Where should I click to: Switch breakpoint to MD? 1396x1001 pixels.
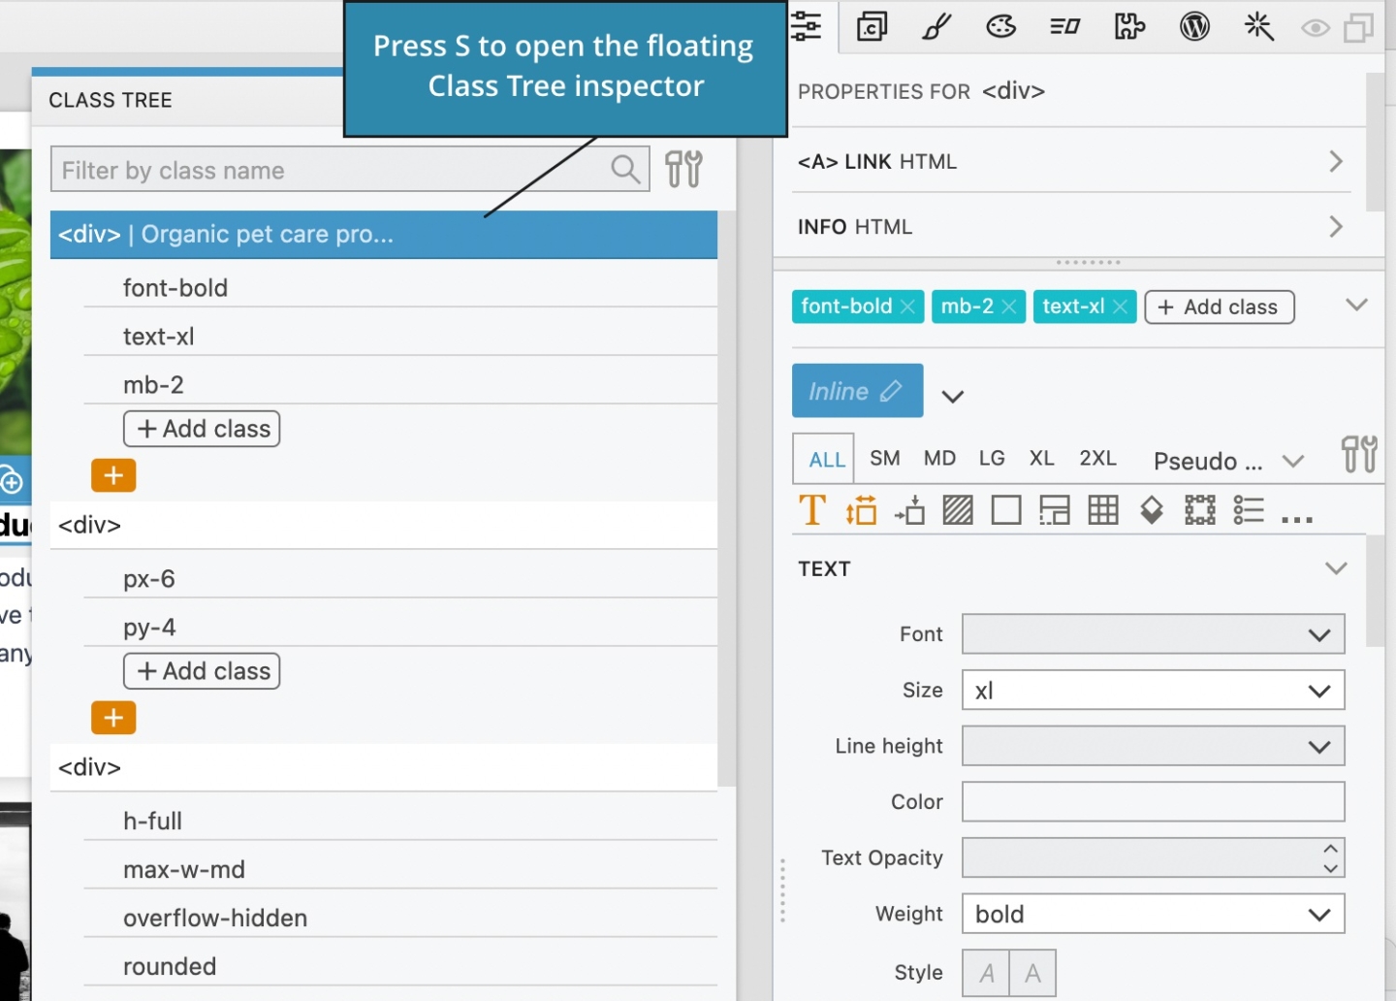(938, 458)
